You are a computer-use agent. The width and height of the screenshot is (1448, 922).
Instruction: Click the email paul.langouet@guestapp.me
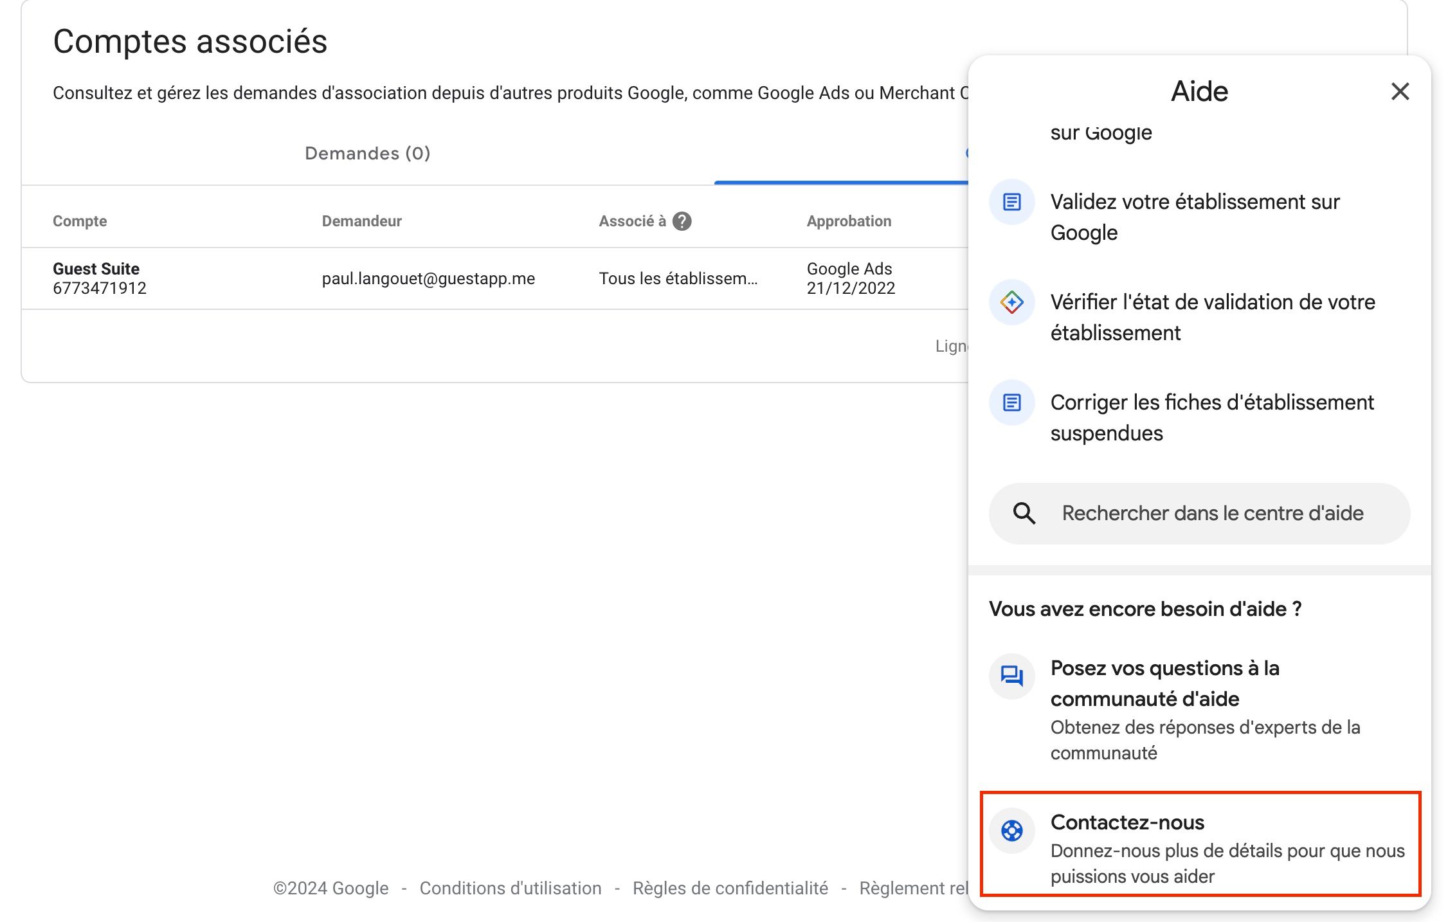tap(428, 278)
